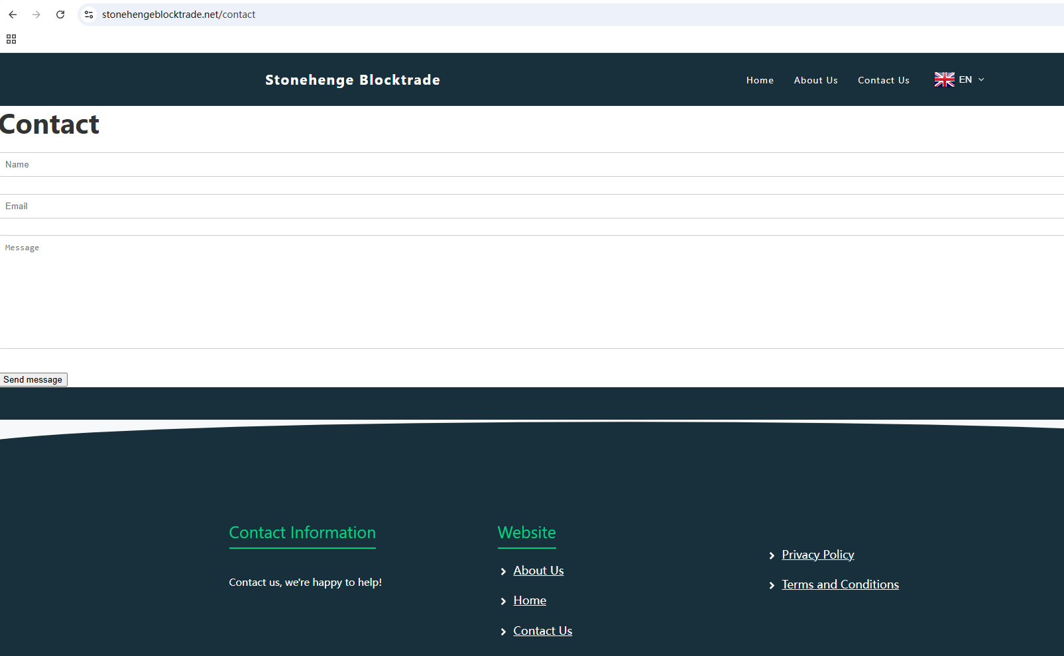
Task: Click chevron icon beside Privacy Policy
Action: tap(772, 555)
